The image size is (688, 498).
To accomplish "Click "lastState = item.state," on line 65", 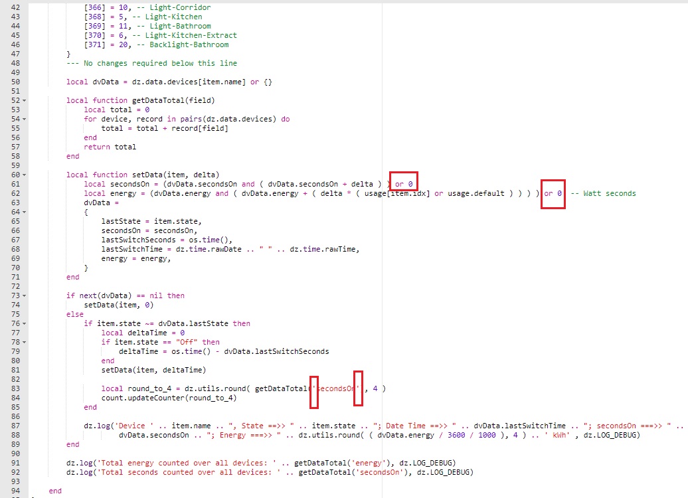I will point(151,221).
